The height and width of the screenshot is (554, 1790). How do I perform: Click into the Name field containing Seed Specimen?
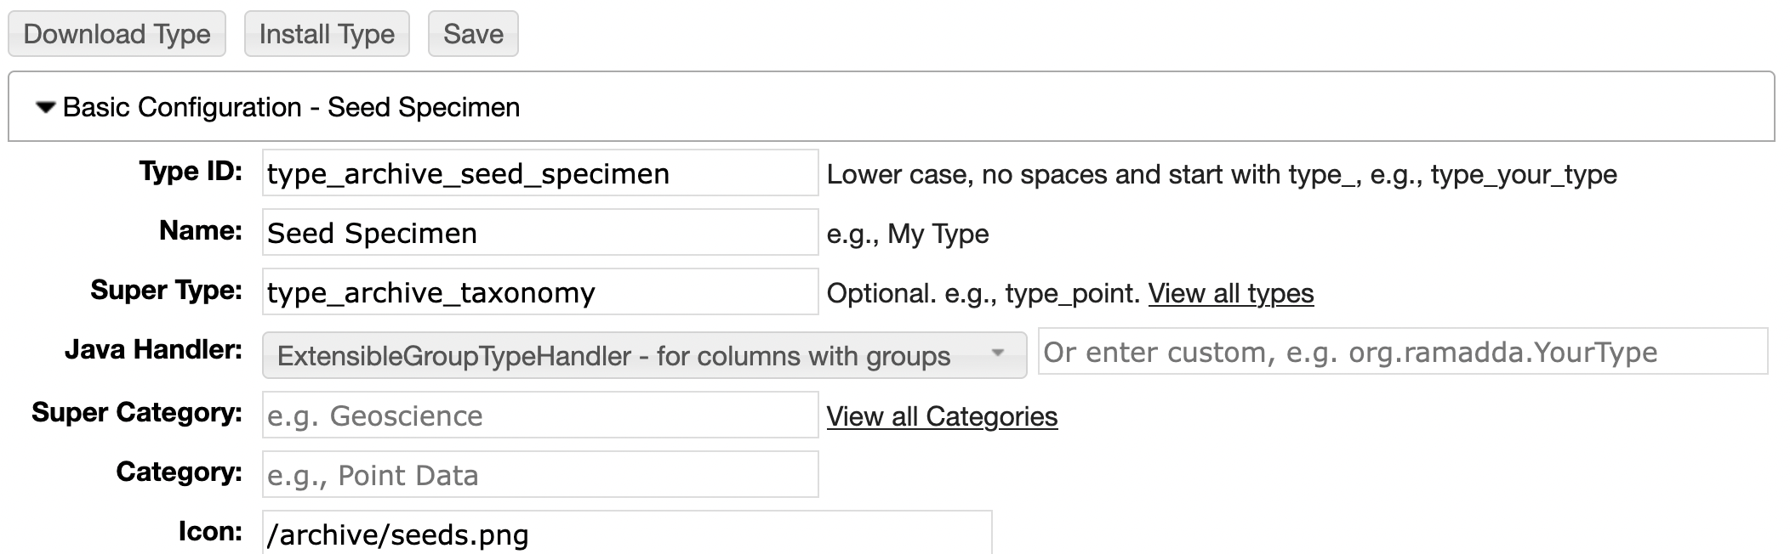click(539, 233)
